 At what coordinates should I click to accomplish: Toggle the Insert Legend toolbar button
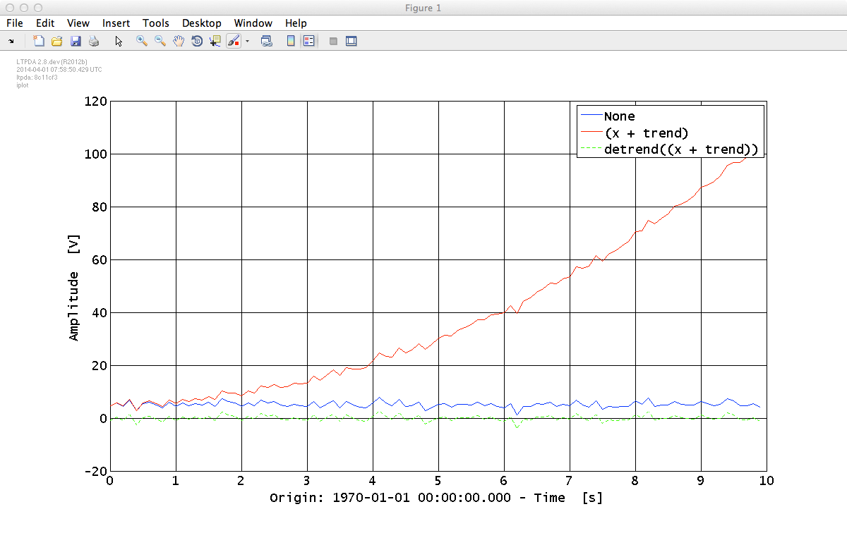tap(308, 42)
